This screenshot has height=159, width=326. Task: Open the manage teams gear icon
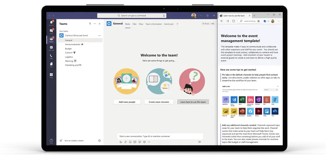tap(100, 141)
